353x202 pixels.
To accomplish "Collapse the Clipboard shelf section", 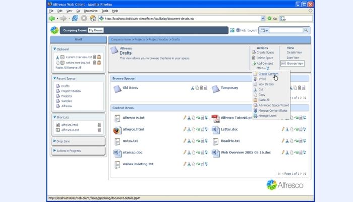I will tap(54, 48).
